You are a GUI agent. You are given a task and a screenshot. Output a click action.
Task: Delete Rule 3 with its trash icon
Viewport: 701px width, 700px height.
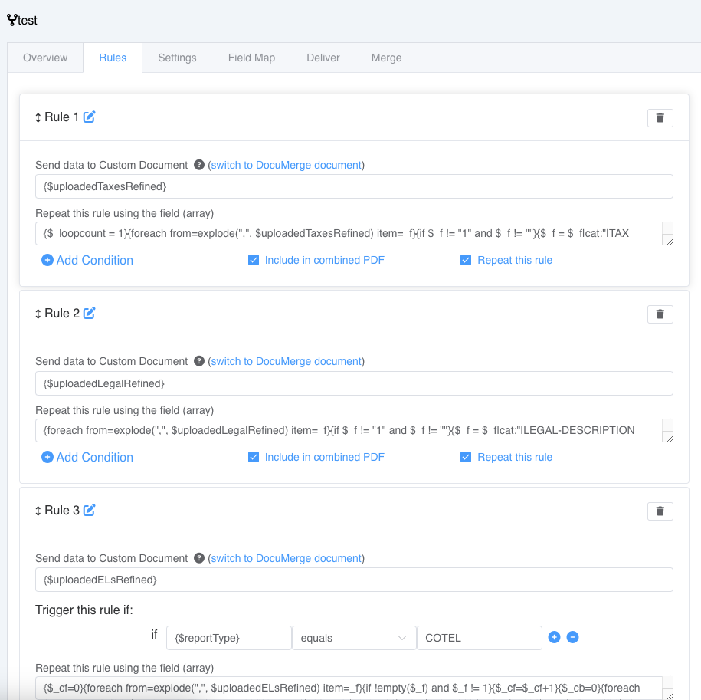point(660,511)
